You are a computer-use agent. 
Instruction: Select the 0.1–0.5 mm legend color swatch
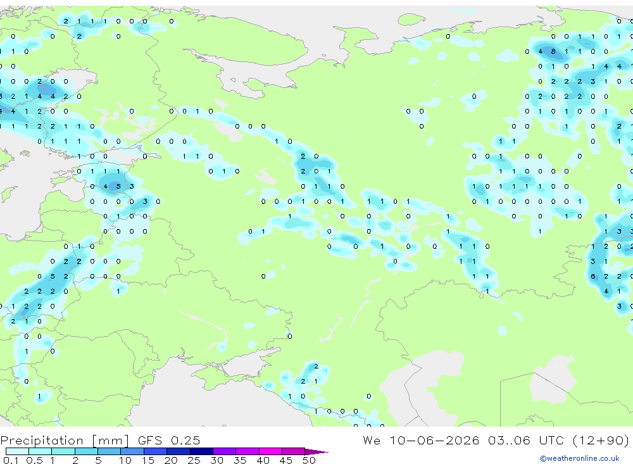point(17,451)
